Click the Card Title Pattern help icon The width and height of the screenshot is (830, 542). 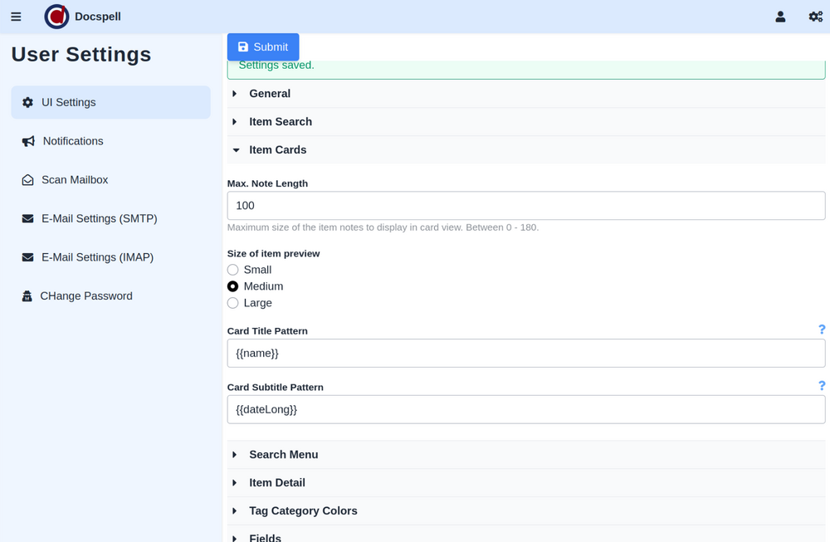(x=822, y=330)
